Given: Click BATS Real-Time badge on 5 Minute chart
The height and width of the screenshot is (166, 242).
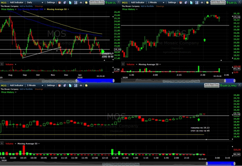Looking at the screenshot, I should point(211,86).
